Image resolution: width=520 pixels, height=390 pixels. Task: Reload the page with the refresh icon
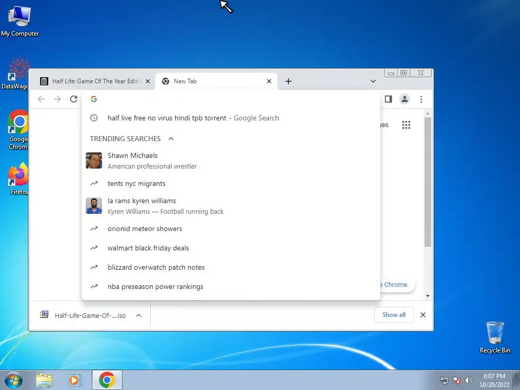point(74,99)
